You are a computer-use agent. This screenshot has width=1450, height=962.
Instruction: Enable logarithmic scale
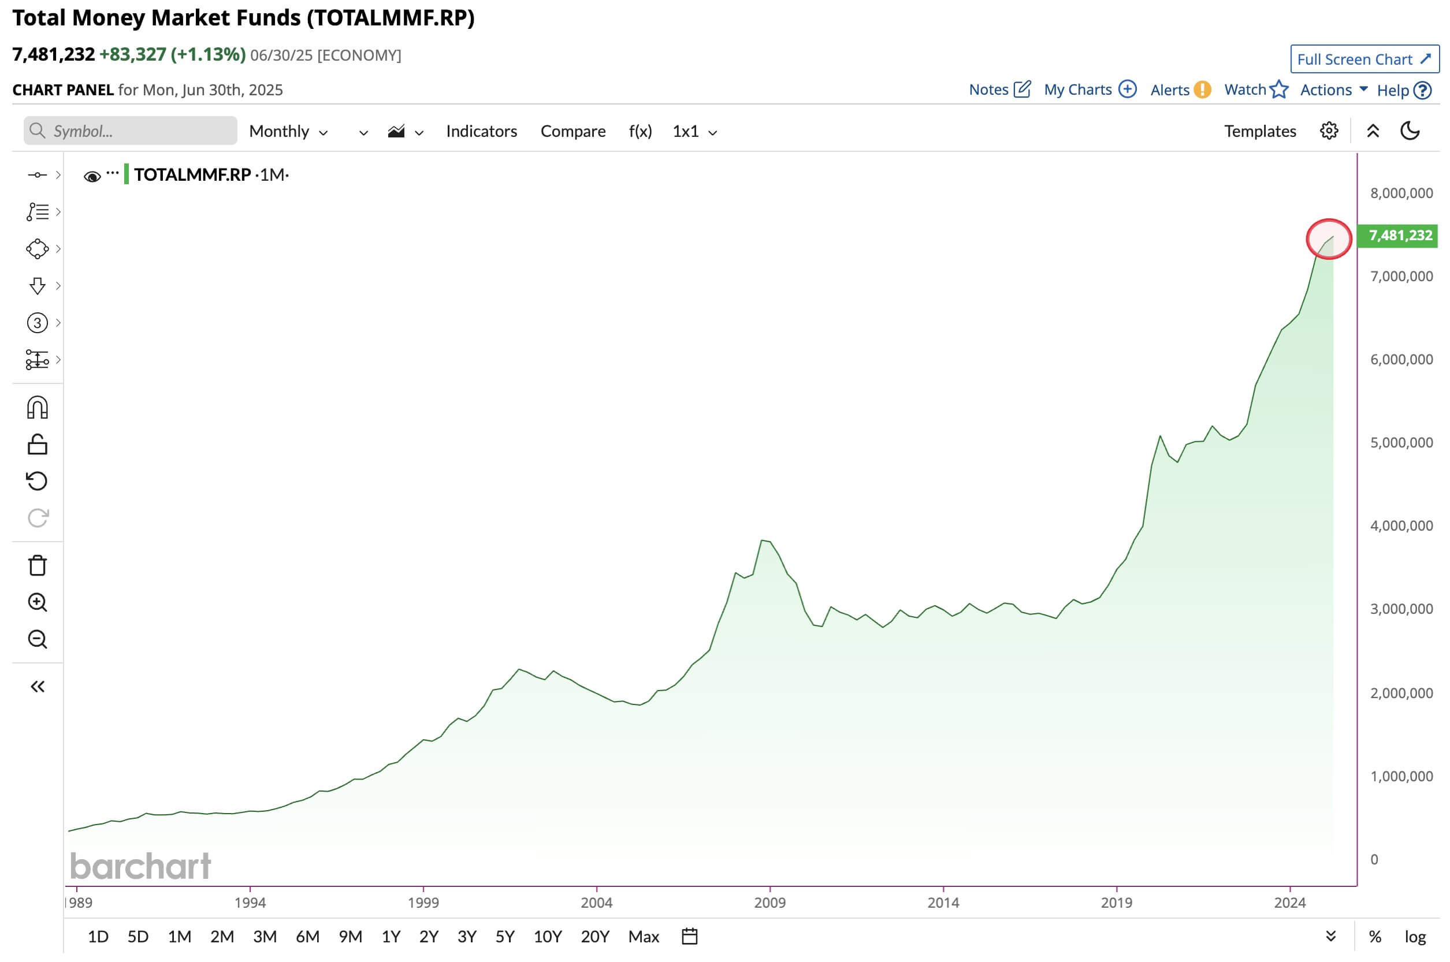click(x=1416, y=937)
